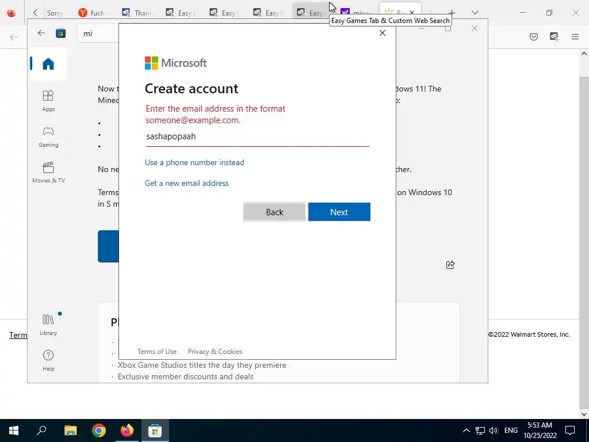This screenshot has width=589, height=442.
Task: Open the Firefox hamburger menu
Action: 575,36
